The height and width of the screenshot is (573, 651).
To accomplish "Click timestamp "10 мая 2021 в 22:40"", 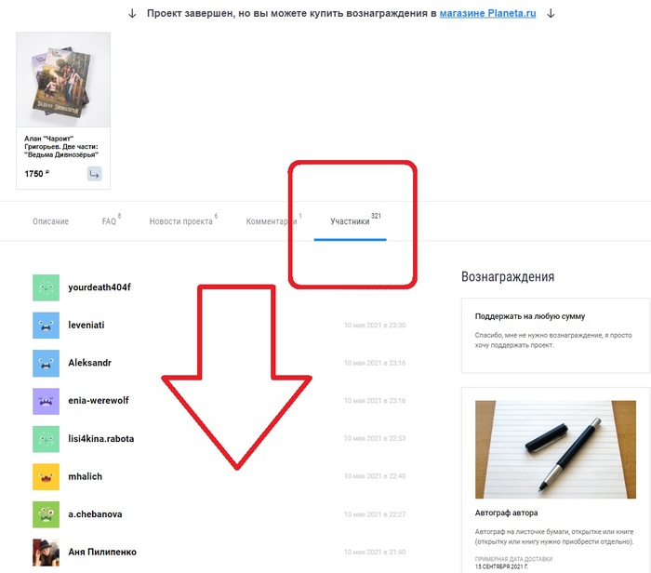I will point(375,476).
